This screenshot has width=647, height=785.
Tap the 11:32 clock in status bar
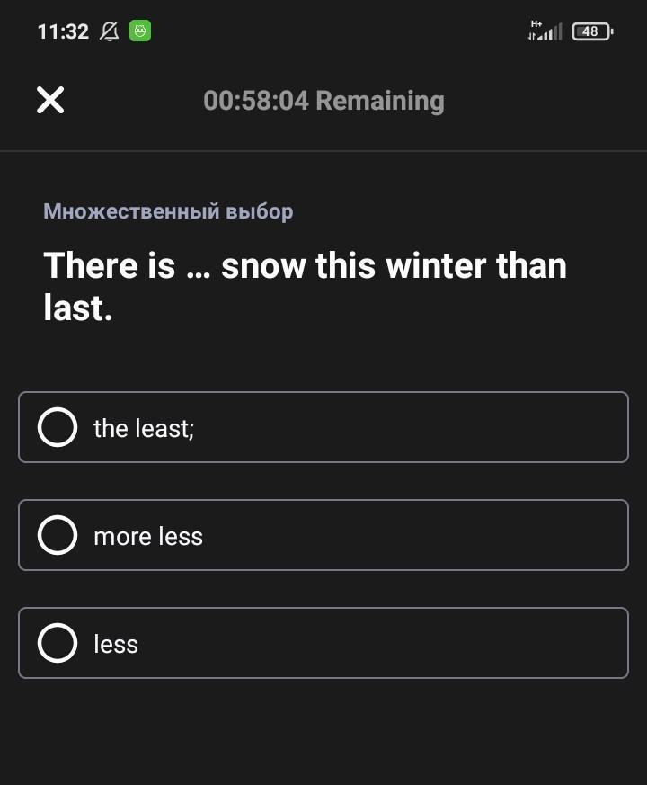[x=63, y=32]
